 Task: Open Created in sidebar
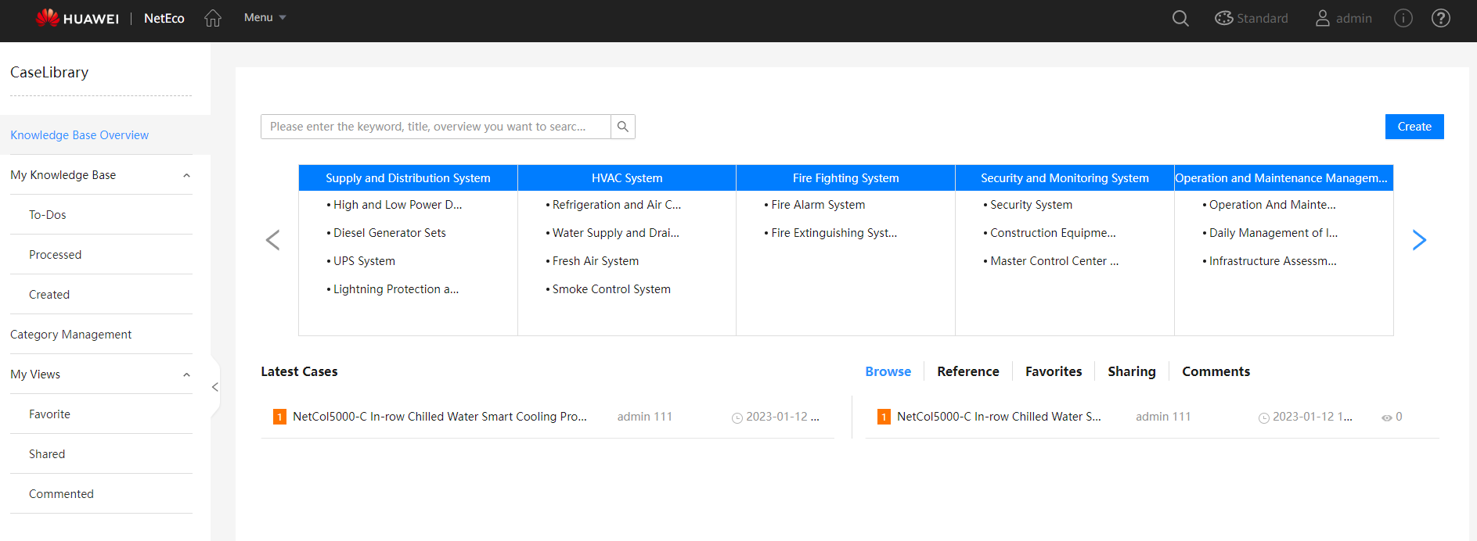click(49, 295)
